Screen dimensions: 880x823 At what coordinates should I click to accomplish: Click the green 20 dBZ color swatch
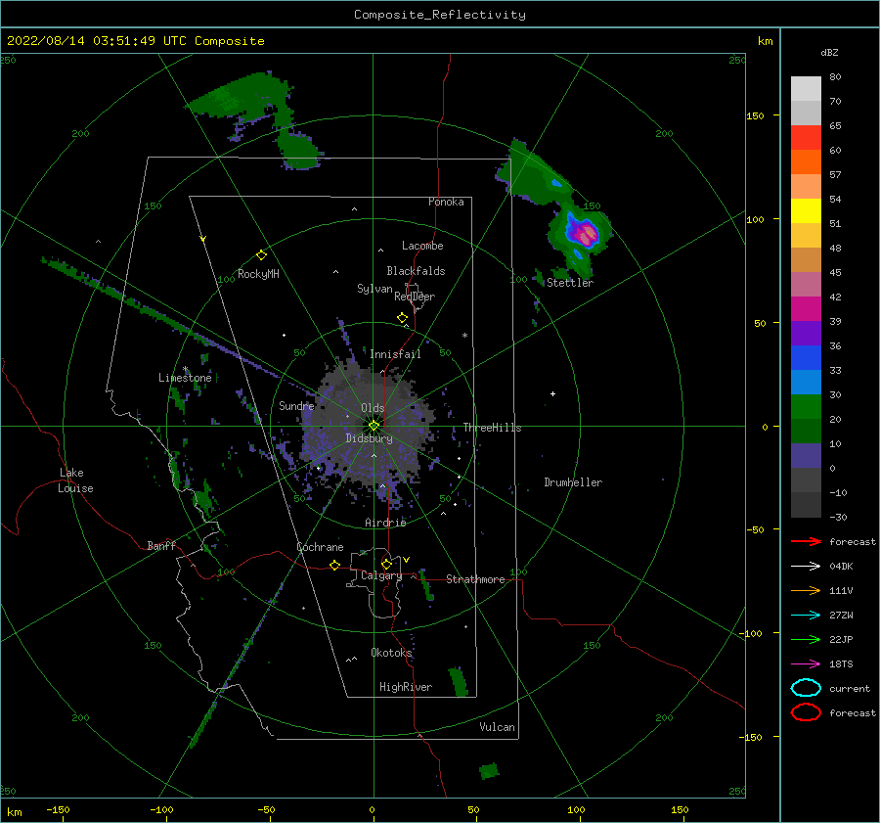pos(806,407)
